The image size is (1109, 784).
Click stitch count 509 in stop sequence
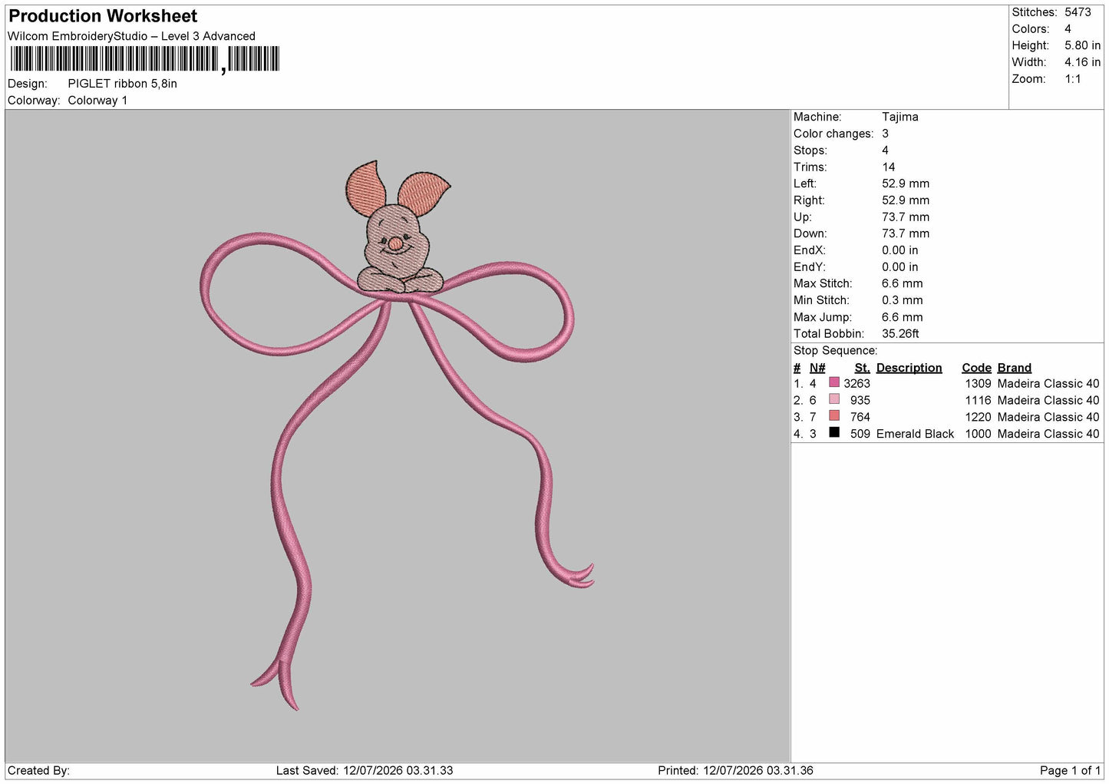(860, 435)
